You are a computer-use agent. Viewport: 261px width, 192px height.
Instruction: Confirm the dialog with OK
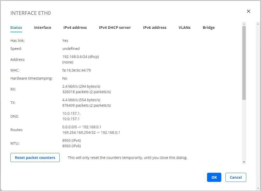click(214, 177)
